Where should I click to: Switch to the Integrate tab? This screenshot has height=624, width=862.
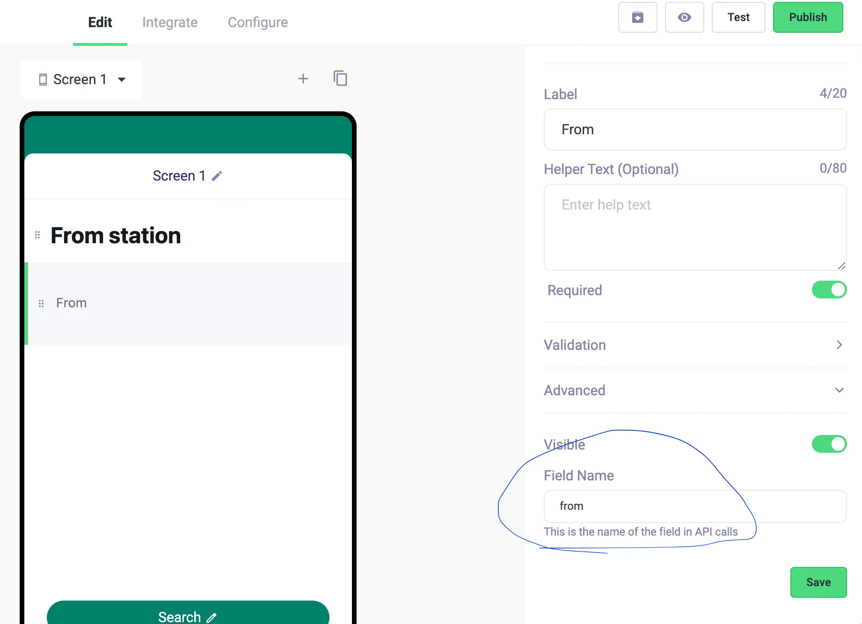(170, 22)
